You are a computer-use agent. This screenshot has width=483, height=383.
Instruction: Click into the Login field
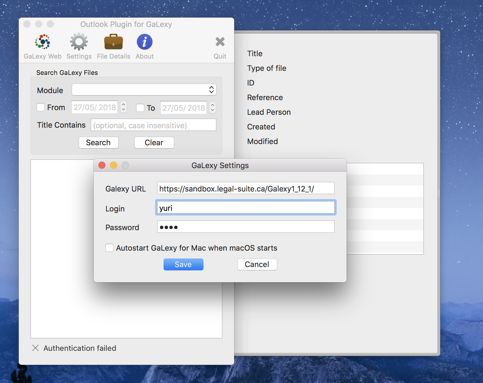tap(246, 208)
